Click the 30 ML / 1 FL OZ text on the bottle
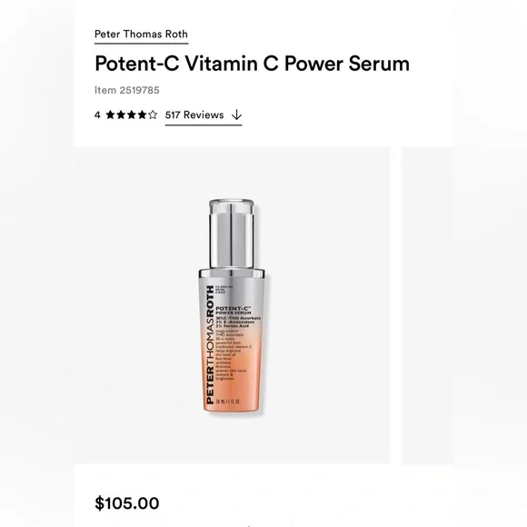Image resolution: width=527 pixels, height=527 pixels. (x=228, y=402)
